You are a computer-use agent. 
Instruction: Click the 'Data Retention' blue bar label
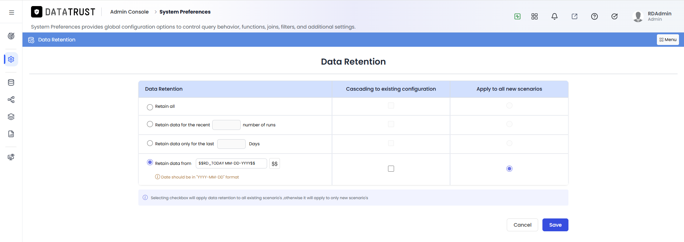click(57, 40)
